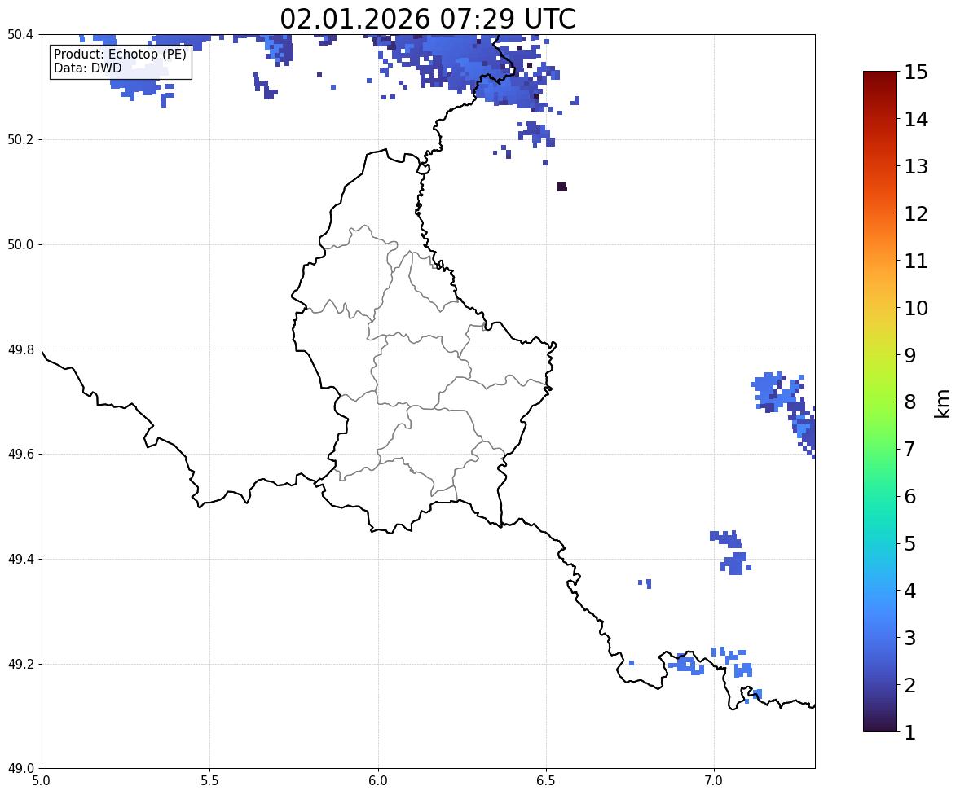
Task: Click the 50.4 latitude axis label
Action: (x=20, y=35)
